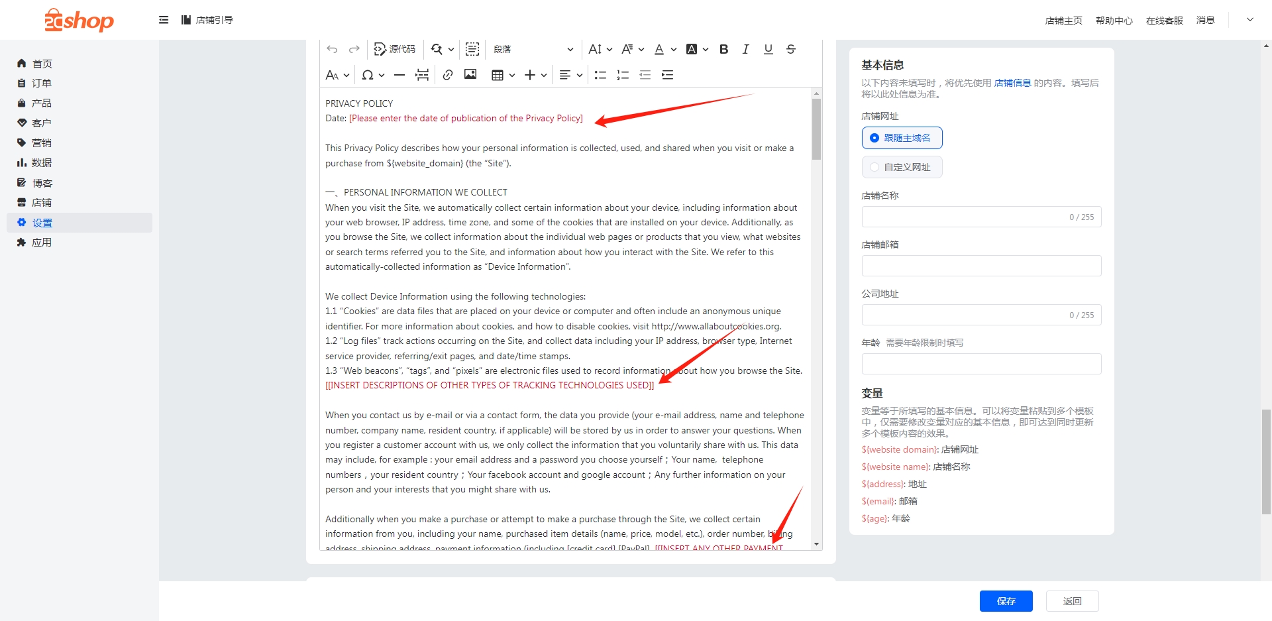Expand plus insert dropdown arrow
1272x621 pixels.
(544, 75)
